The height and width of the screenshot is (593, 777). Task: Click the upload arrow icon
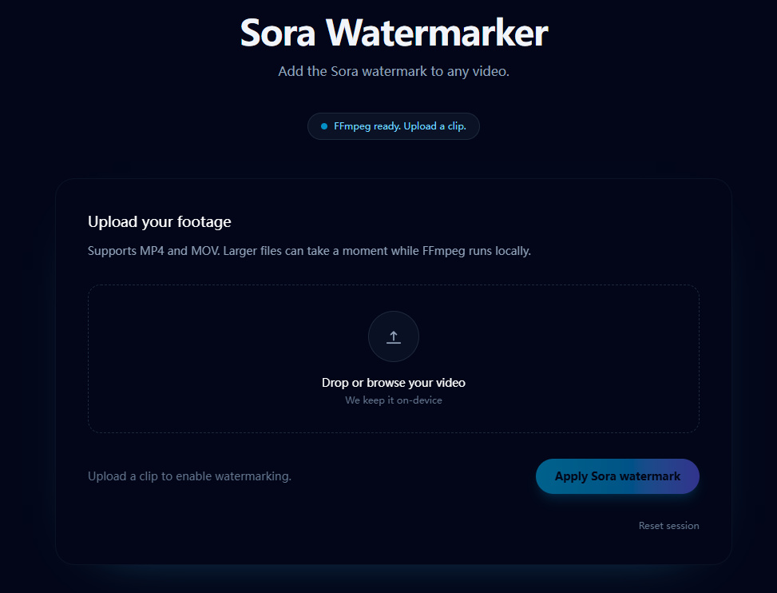pos(393,337)
